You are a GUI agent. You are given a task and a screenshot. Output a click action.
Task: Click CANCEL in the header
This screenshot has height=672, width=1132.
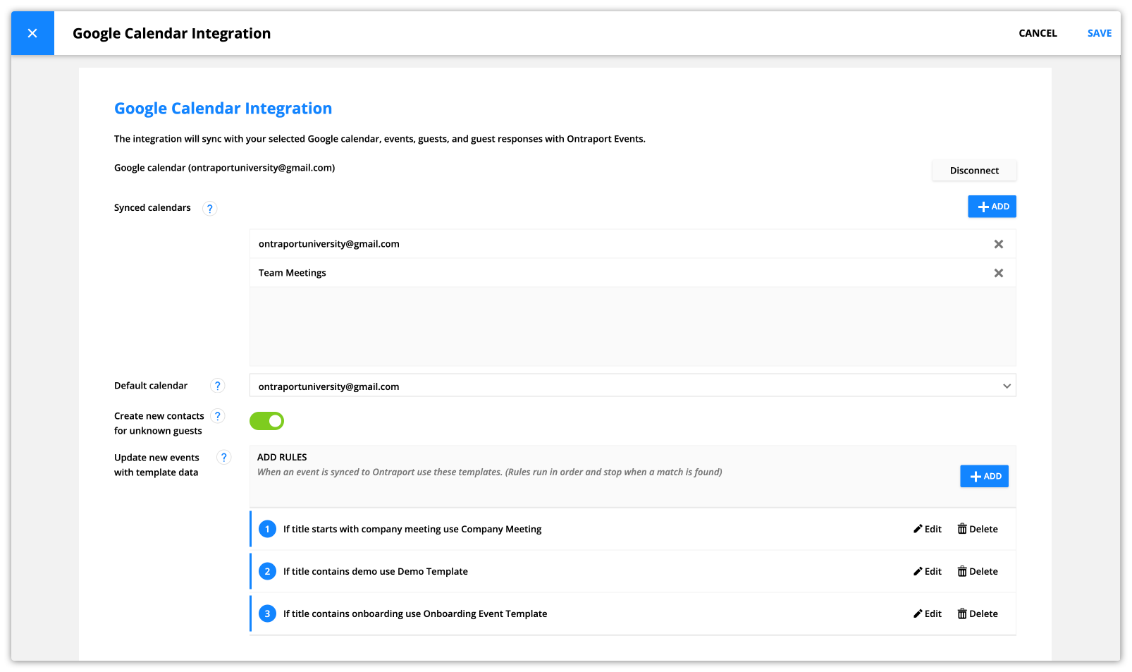click(1038, 33)
